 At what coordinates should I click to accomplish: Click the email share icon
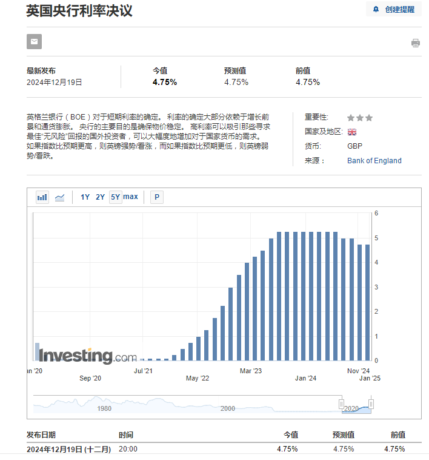tap(34, 42)
